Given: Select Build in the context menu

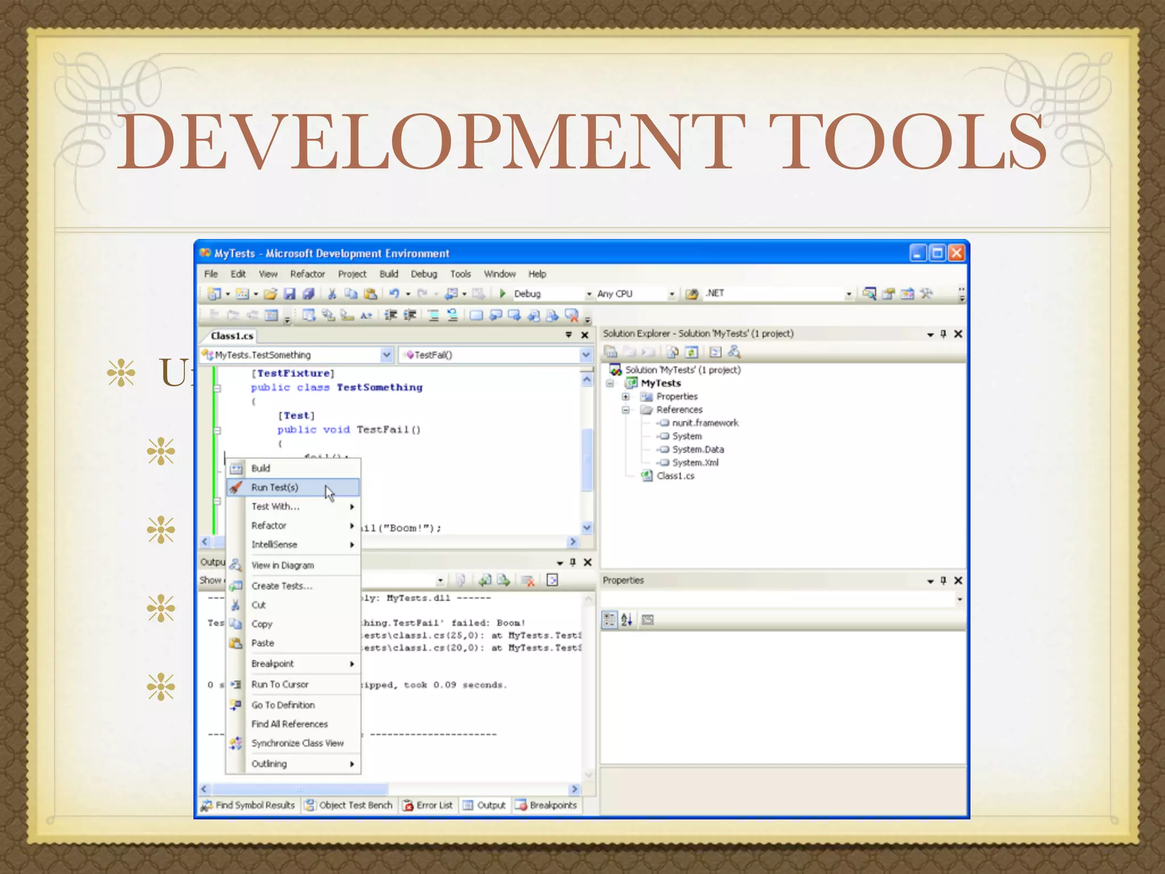Looking at the screenshot, I should click(x=294, y=468).
